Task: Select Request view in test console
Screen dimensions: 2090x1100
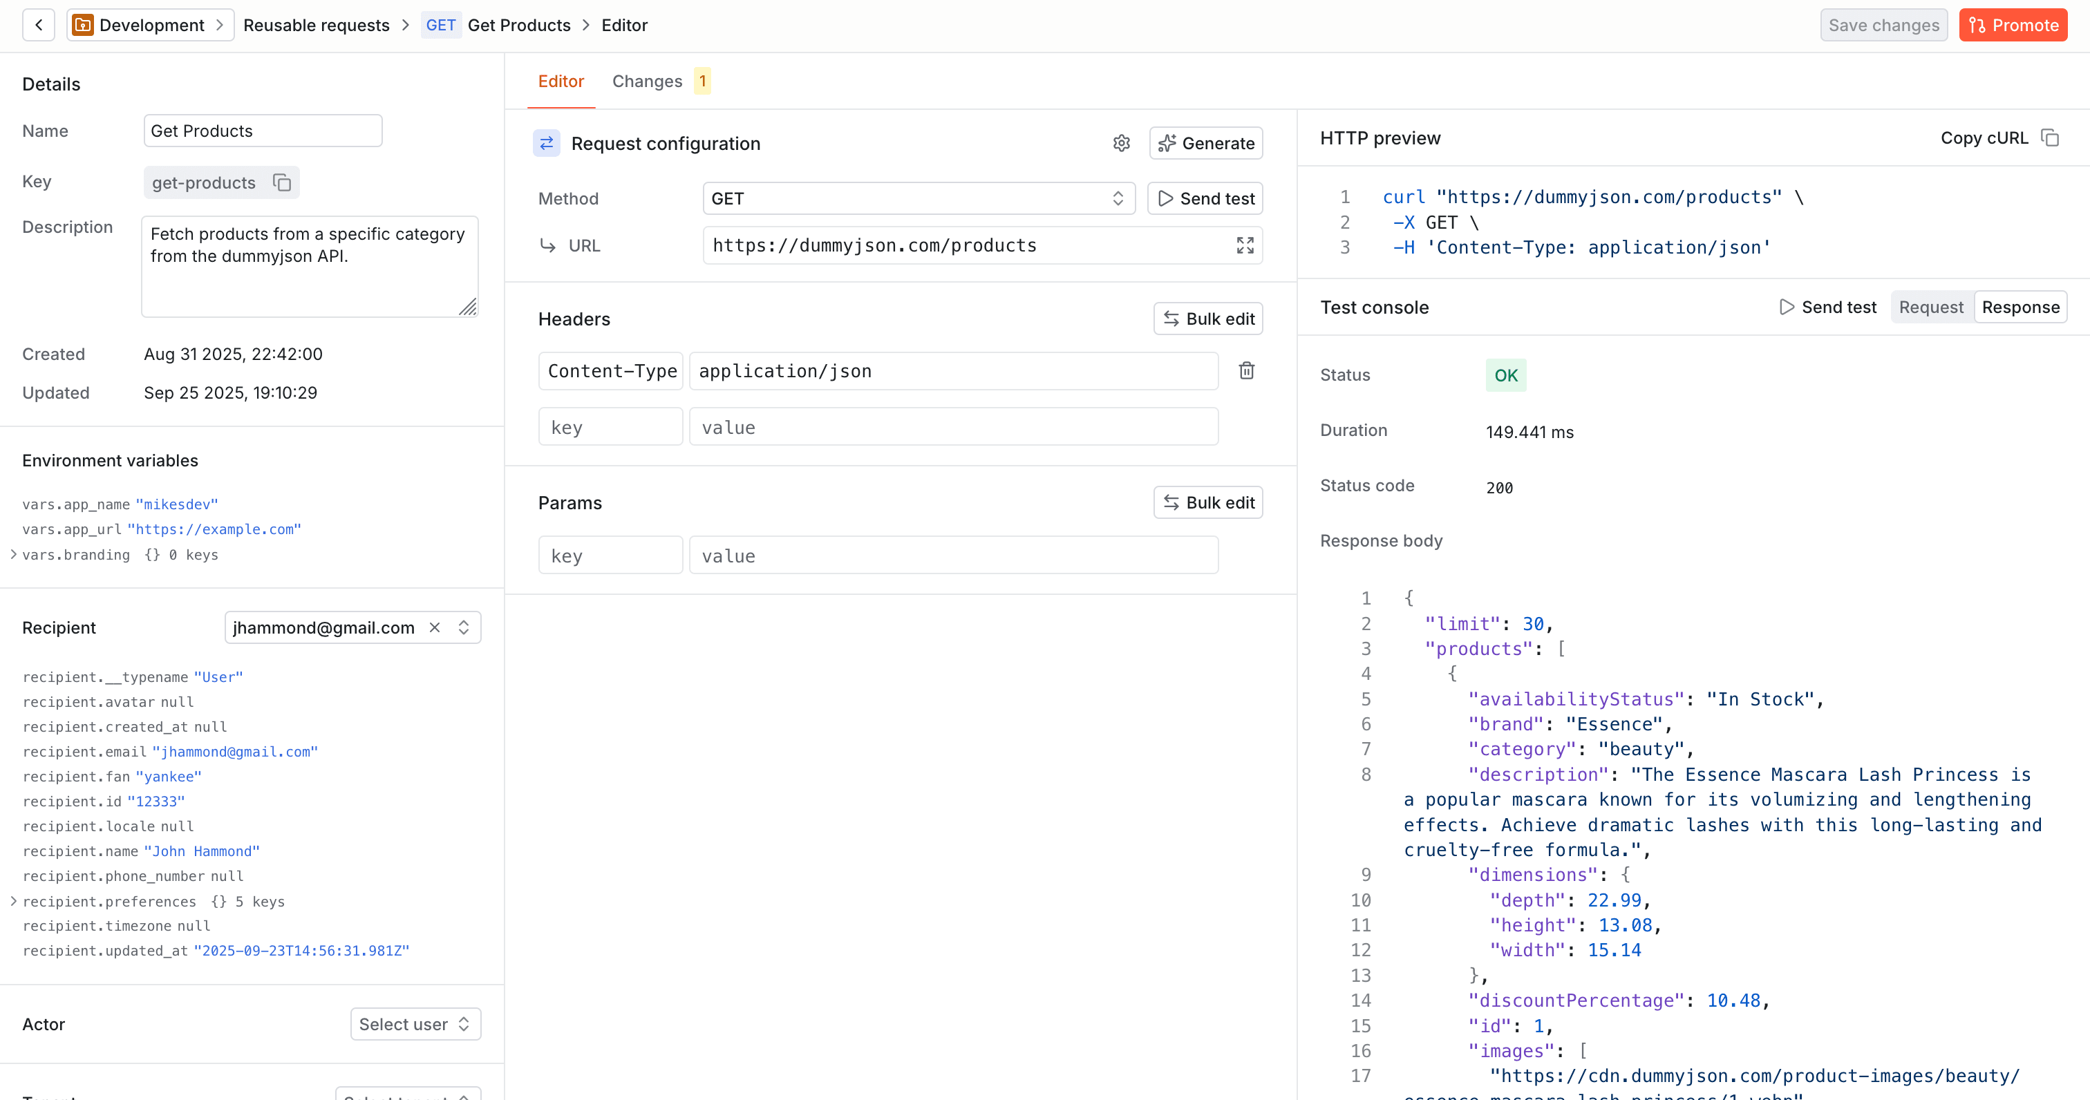Action: [x=1931, y=307]
